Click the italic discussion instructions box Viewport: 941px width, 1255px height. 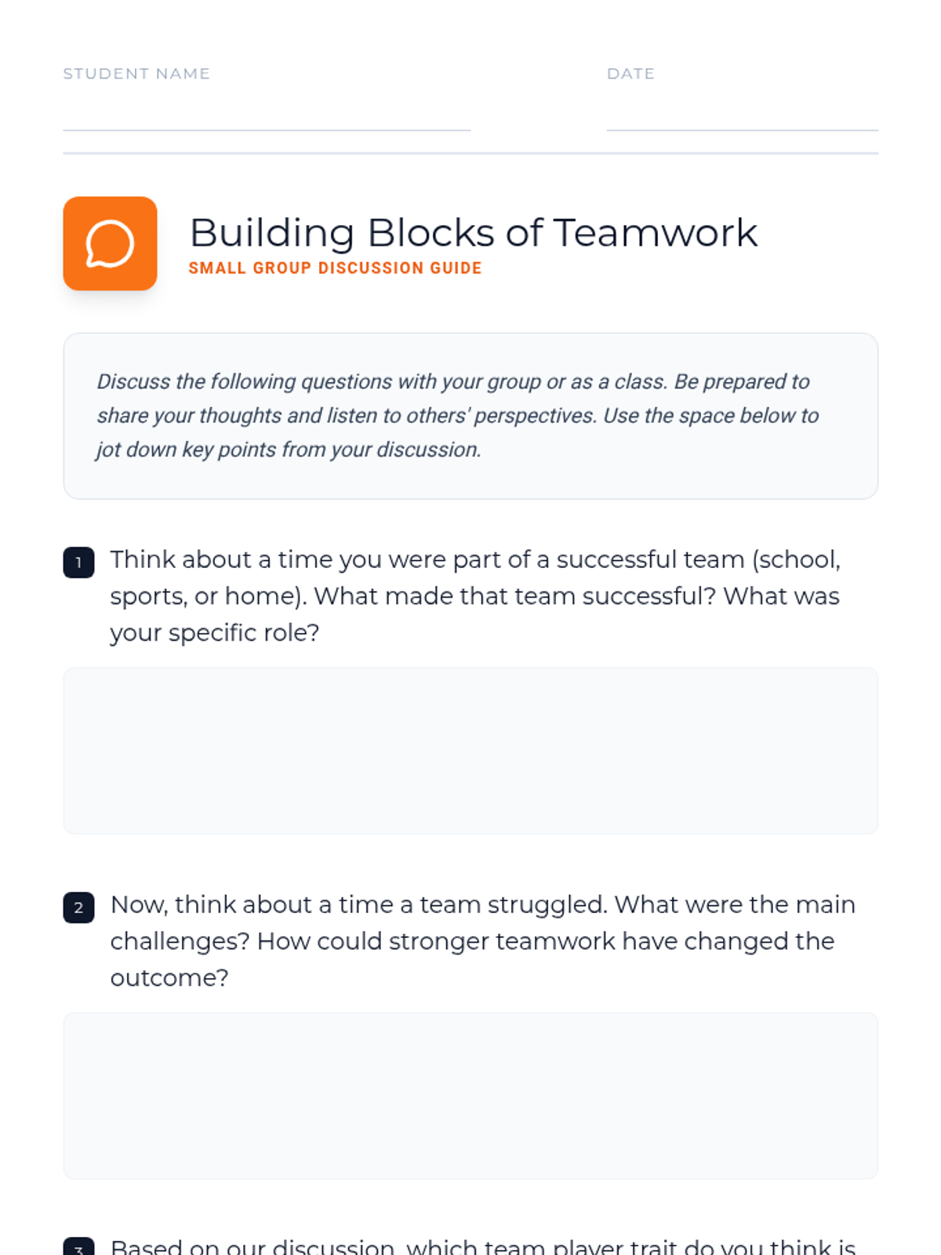pyautogui.click(x=470, y=416)
